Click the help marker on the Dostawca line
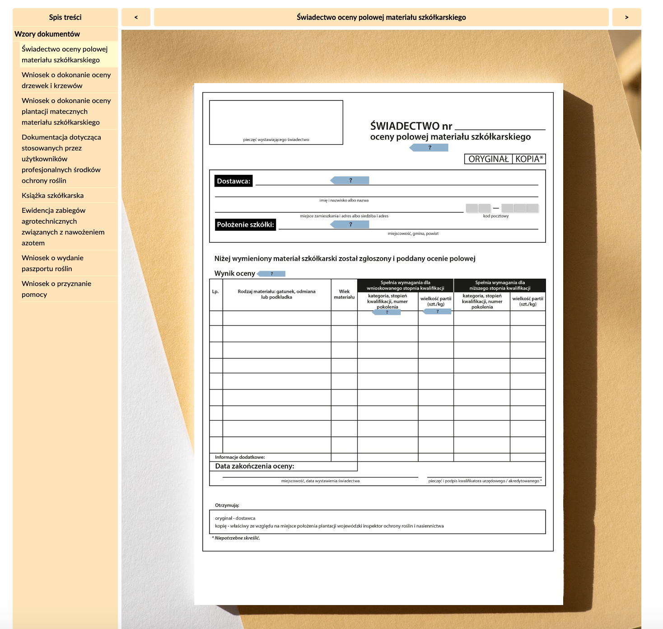The width and height of the screenshot is (663, 629). [350, 180]
